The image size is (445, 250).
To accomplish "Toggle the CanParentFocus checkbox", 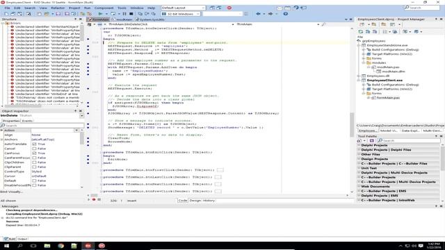I will 34,158.
